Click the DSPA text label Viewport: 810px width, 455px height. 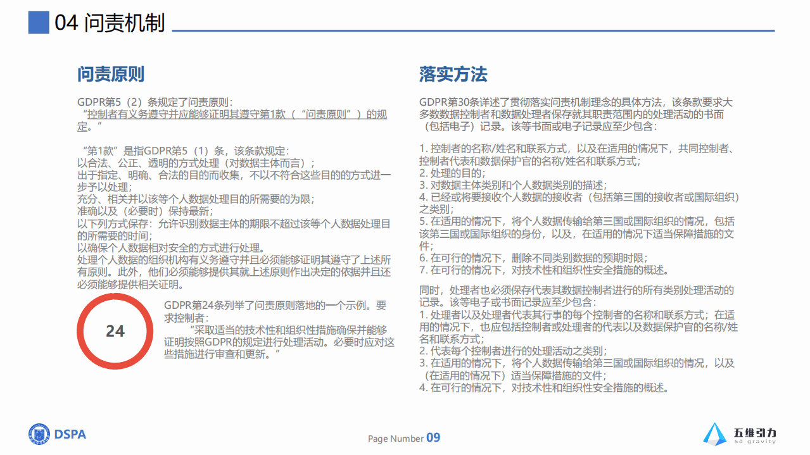click(70, 435)
